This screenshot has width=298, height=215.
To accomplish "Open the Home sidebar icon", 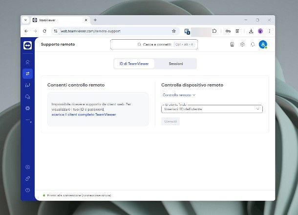I will click(x=27, y=62).
